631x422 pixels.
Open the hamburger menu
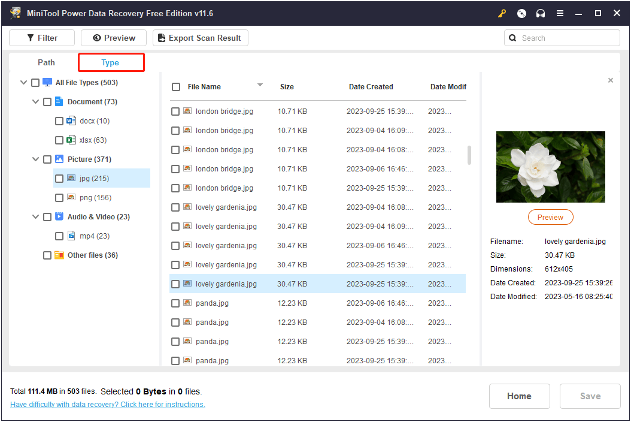pos(560,13)
